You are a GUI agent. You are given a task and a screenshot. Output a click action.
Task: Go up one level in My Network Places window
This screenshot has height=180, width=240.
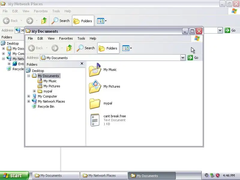pos(44,21)
